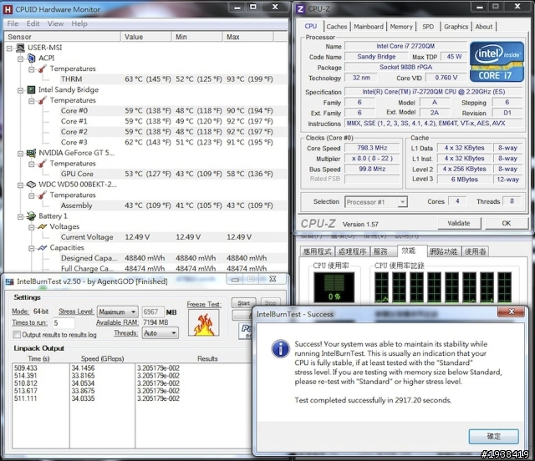Click the Value column header
The image size is (535, 461).
[x=146, y=37]
